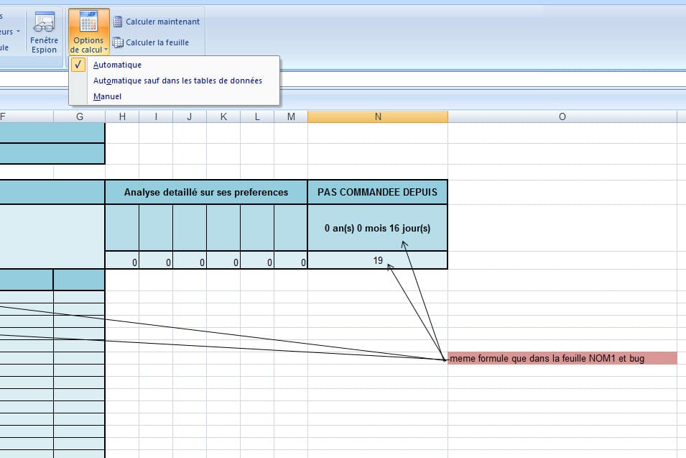Screen dimensions: 686x458
Task: Click the column G header
Action: 79,116
